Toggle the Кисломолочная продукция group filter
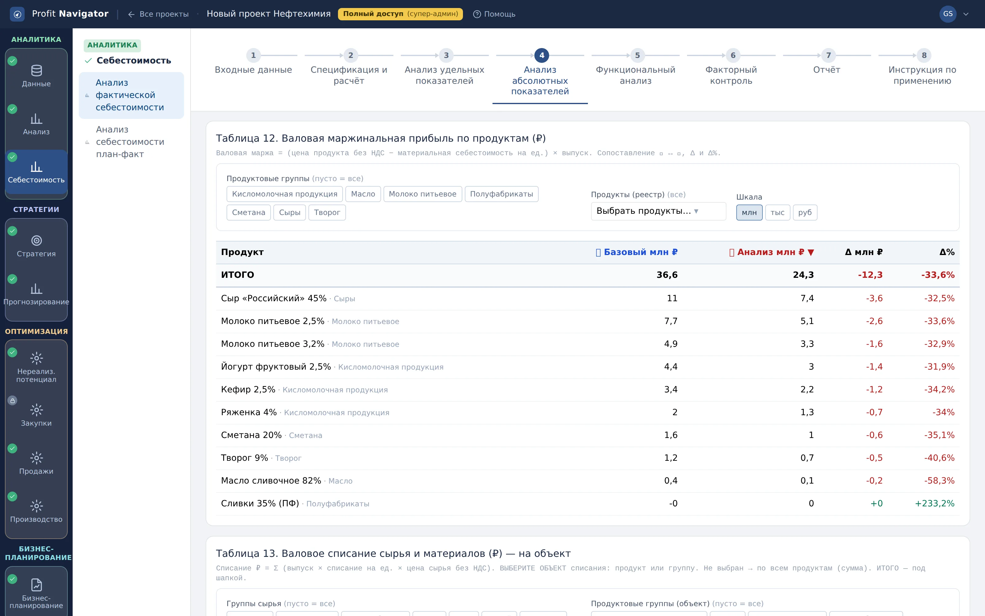 284,194
